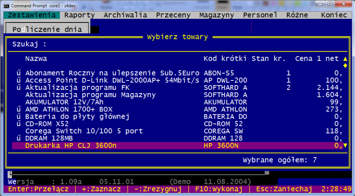Click short code CD-ROM 52
The image size is (355, 196).
(x=223, y=123)
